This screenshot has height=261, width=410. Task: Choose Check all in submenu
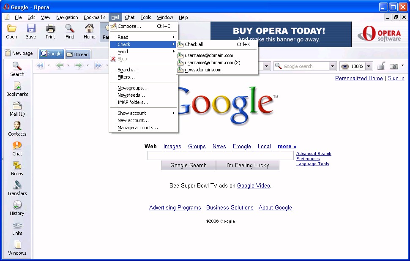point(217,44)
